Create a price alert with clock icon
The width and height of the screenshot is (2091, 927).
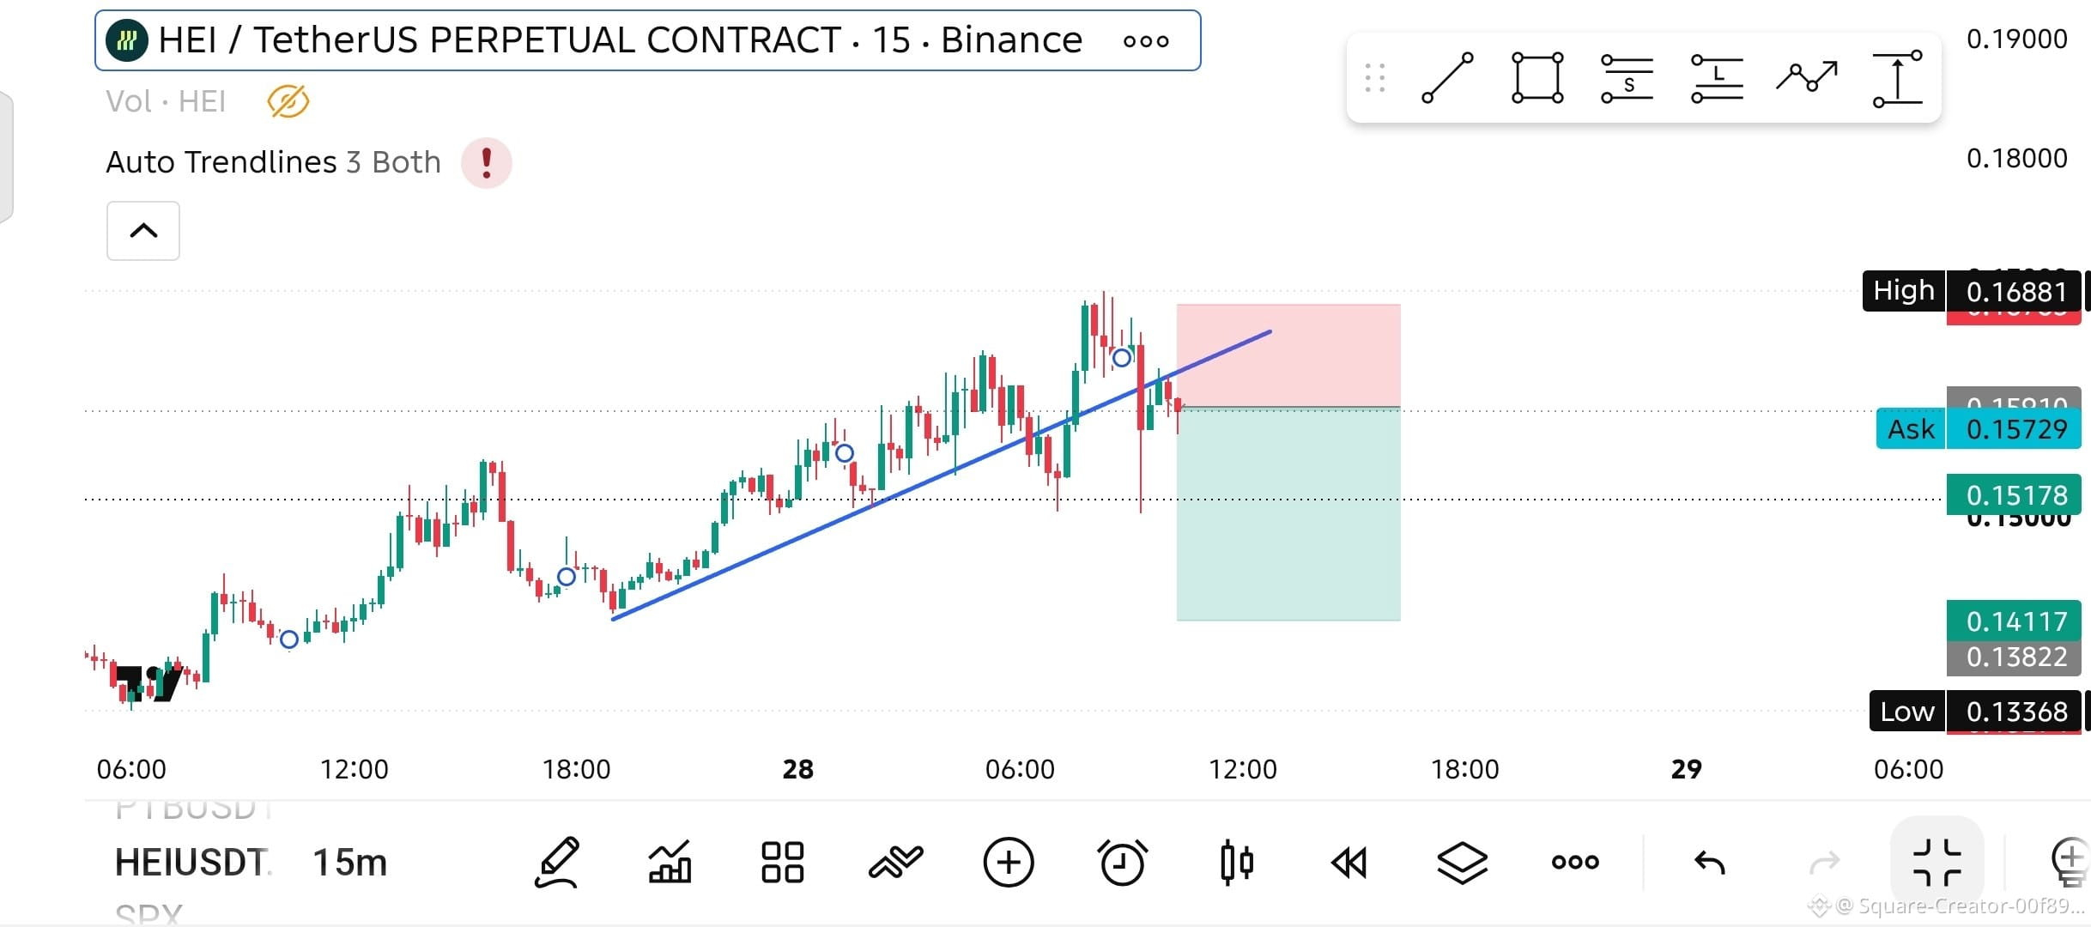click(1122, 862)
